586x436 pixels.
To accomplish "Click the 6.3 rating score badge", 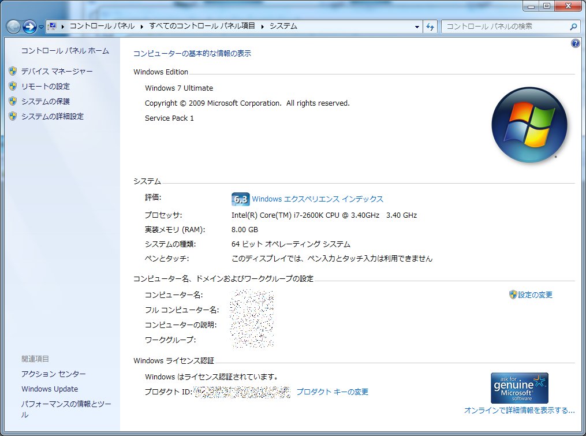I will [240, 199].
